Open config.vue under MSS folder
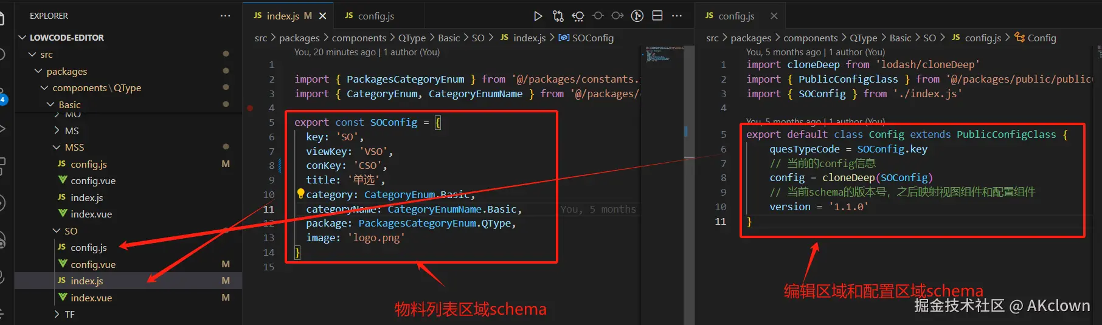 coord(93,180)
